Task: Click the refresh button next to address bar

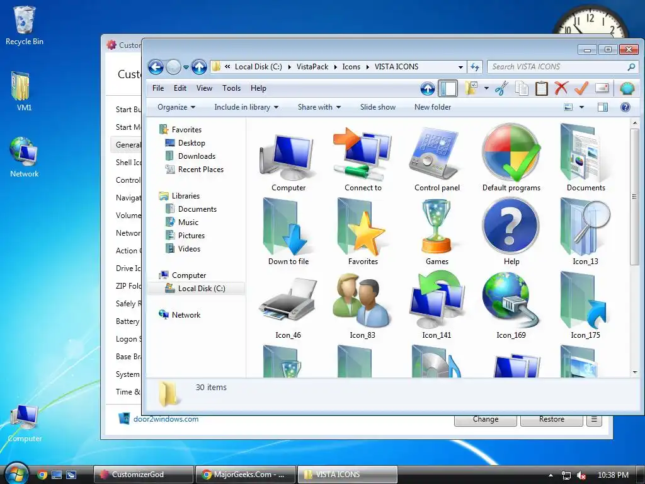Action: [x=475, y=67]
